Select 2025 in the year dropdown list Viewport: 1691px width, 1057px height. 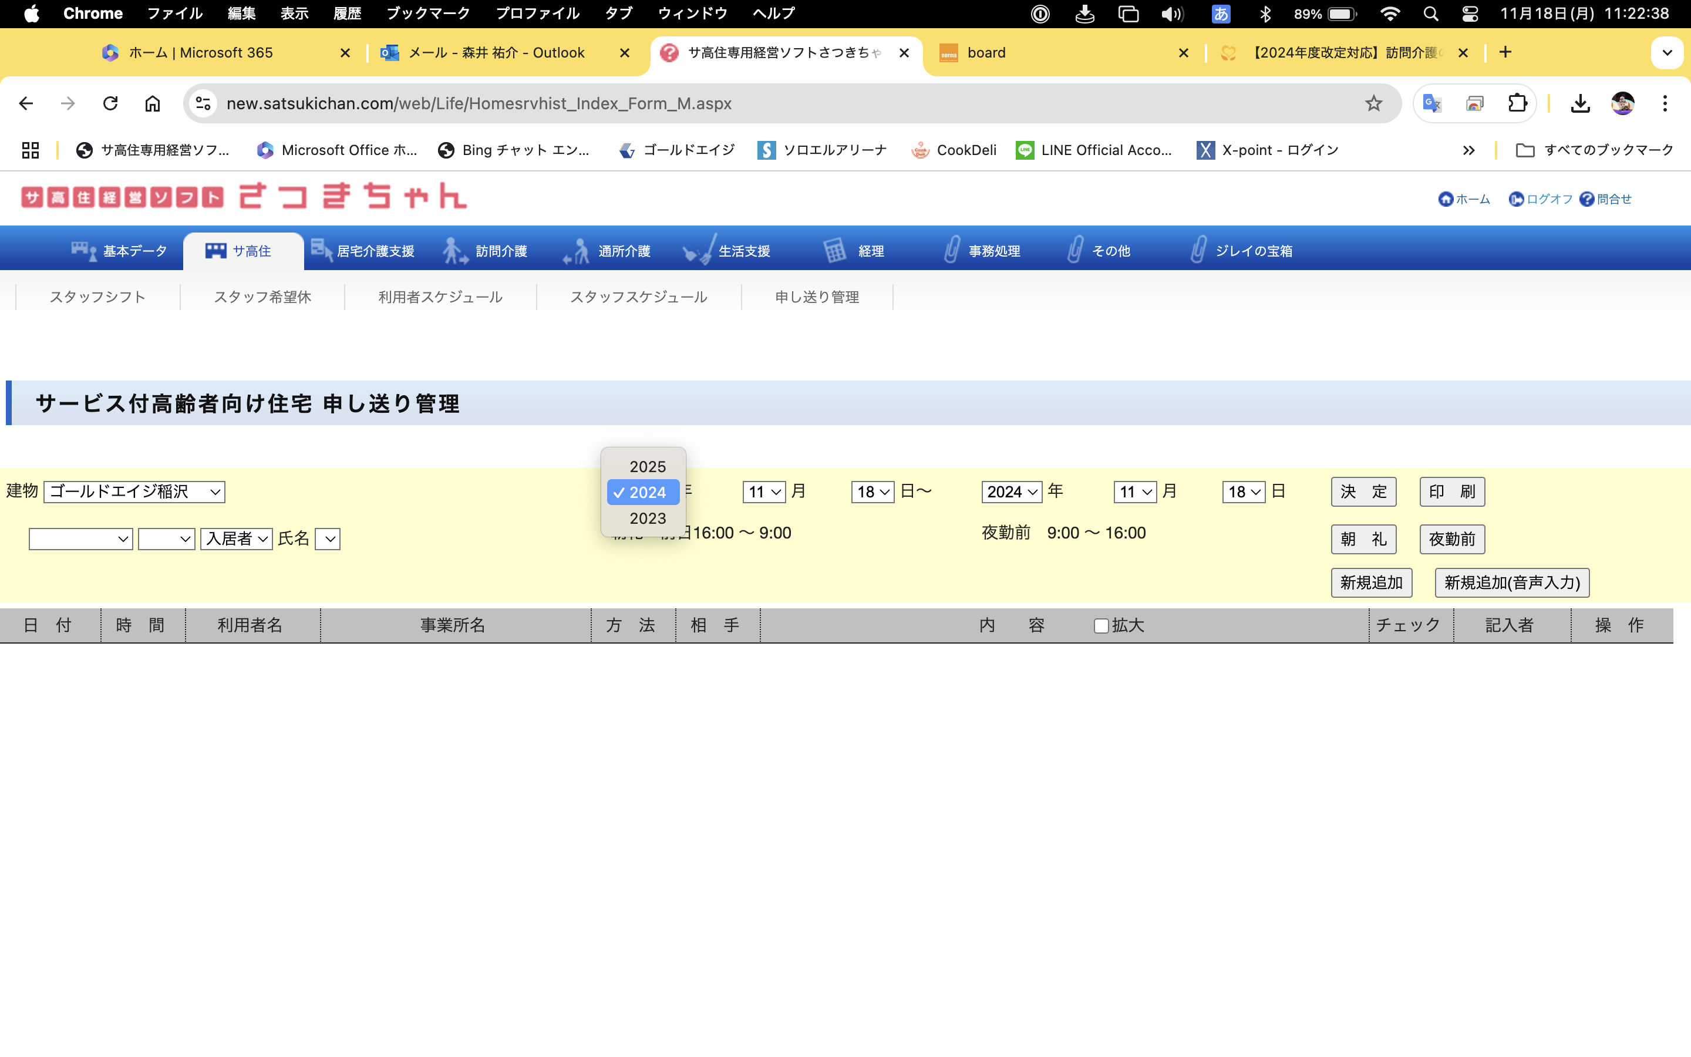point(646,466)
